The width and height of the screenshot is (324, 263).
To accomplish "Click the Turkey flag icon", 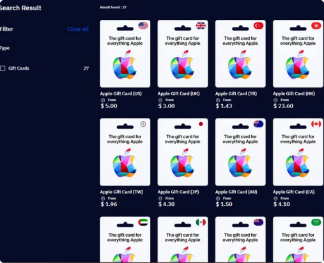I will click(258, 26).
